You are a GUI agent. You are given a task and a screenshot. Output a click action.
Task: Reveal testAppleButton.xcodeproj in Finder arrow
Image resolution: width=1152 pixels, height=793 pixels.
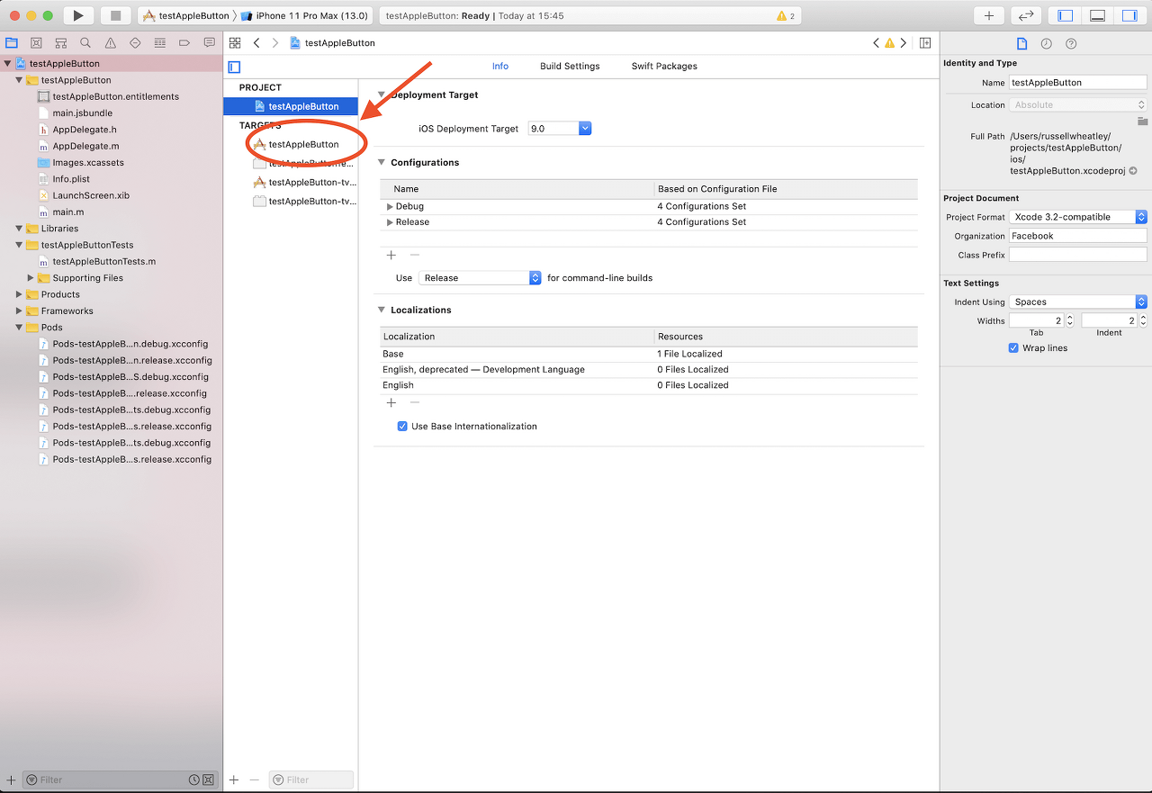[1133, 170]
